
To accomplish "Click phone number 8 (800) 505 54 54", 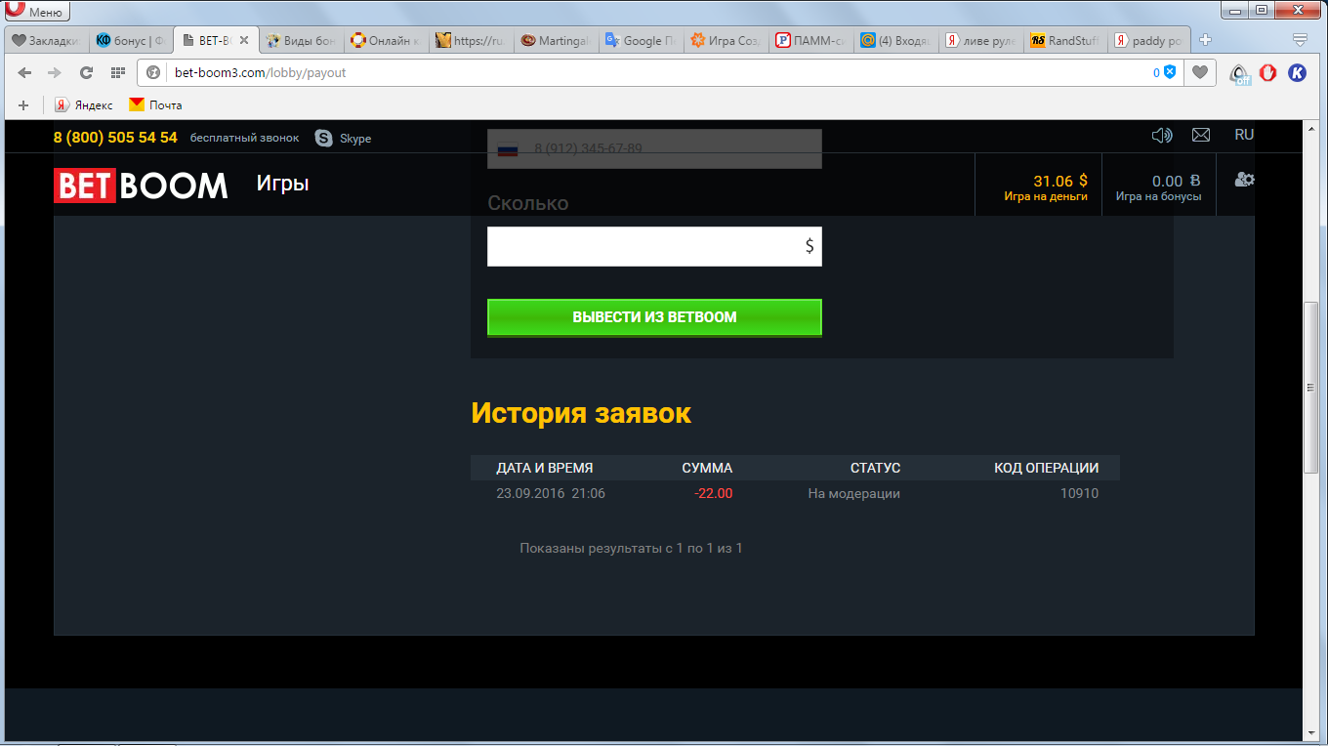I will tap(115, 138).
